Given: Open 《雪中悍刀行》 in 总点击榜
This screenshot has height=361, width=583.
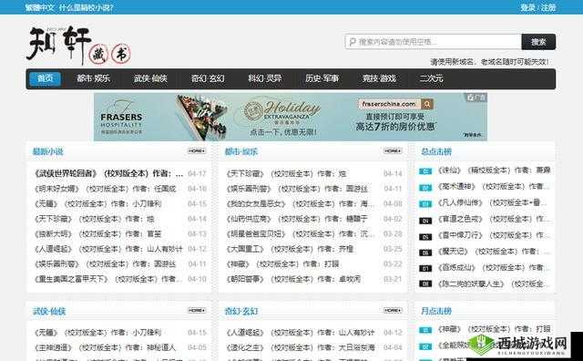Looking at the screenshot, I should pos(493,235).
